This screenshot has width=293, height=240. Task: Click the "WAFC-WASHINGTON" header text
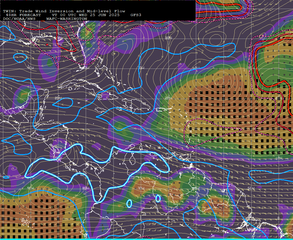(x=67, y=19)
